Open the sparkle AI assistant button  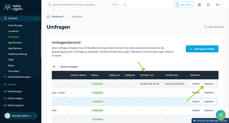coord(220,115)
